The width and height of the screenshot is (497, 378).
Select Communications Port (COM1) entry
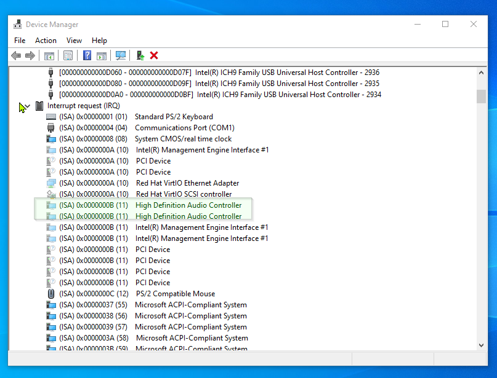coord(147,128)
